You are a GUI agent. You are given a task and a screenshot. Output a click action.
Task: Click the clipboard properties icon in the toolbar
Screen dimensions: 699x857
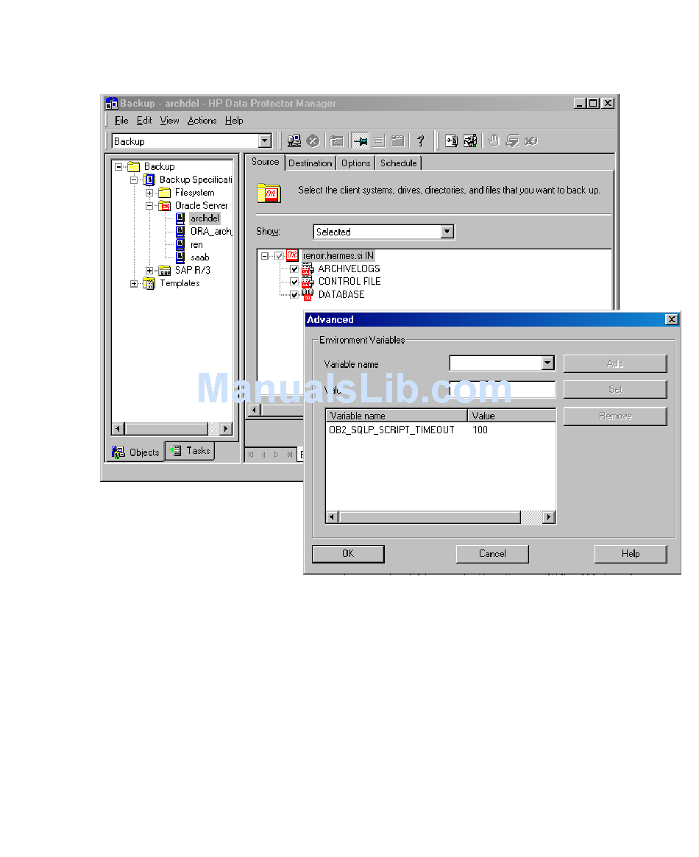coord(397,141)
